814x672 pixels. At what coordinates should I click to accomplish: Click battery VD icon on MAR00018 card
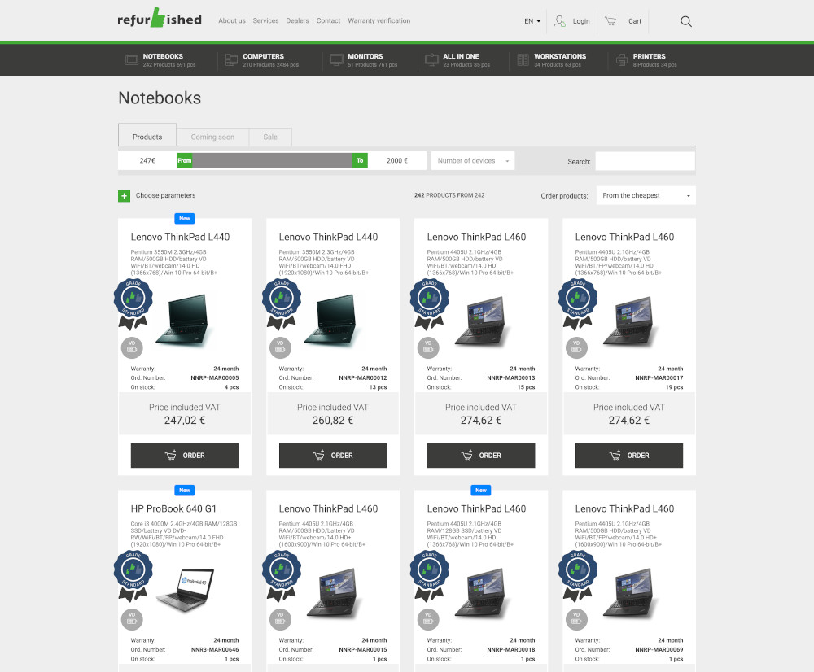point(428,620)
